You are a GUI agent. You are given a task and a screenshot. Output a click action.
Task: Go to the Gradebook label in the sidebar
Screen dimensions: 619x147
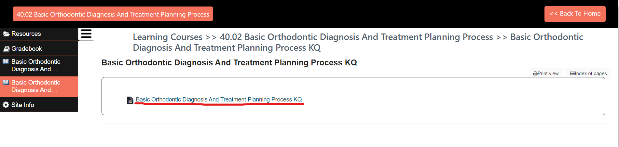coord(27,49)
